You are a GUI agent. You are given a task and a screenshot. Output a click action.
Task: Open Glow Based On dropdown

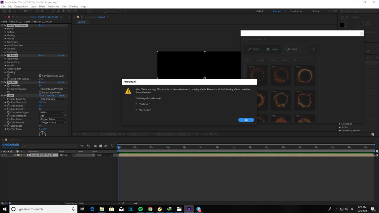tap(53, 99)
